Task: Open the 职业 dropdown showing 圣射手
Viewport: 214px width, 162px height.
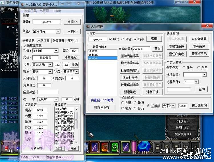Action: point(56,51)
